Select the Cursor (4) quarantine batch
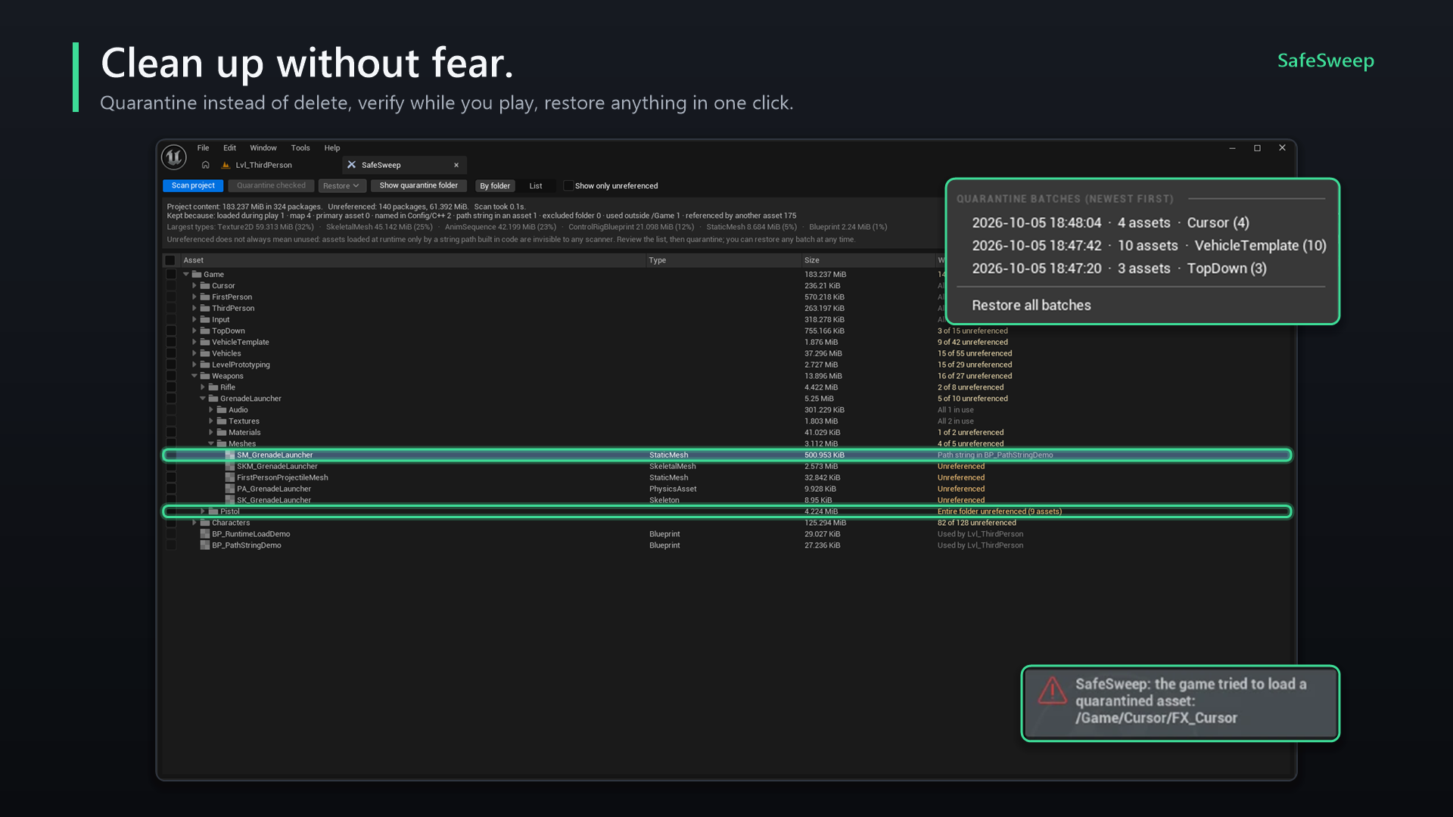This screenshot has width=1453, height=817. (x=1110, y=223)
